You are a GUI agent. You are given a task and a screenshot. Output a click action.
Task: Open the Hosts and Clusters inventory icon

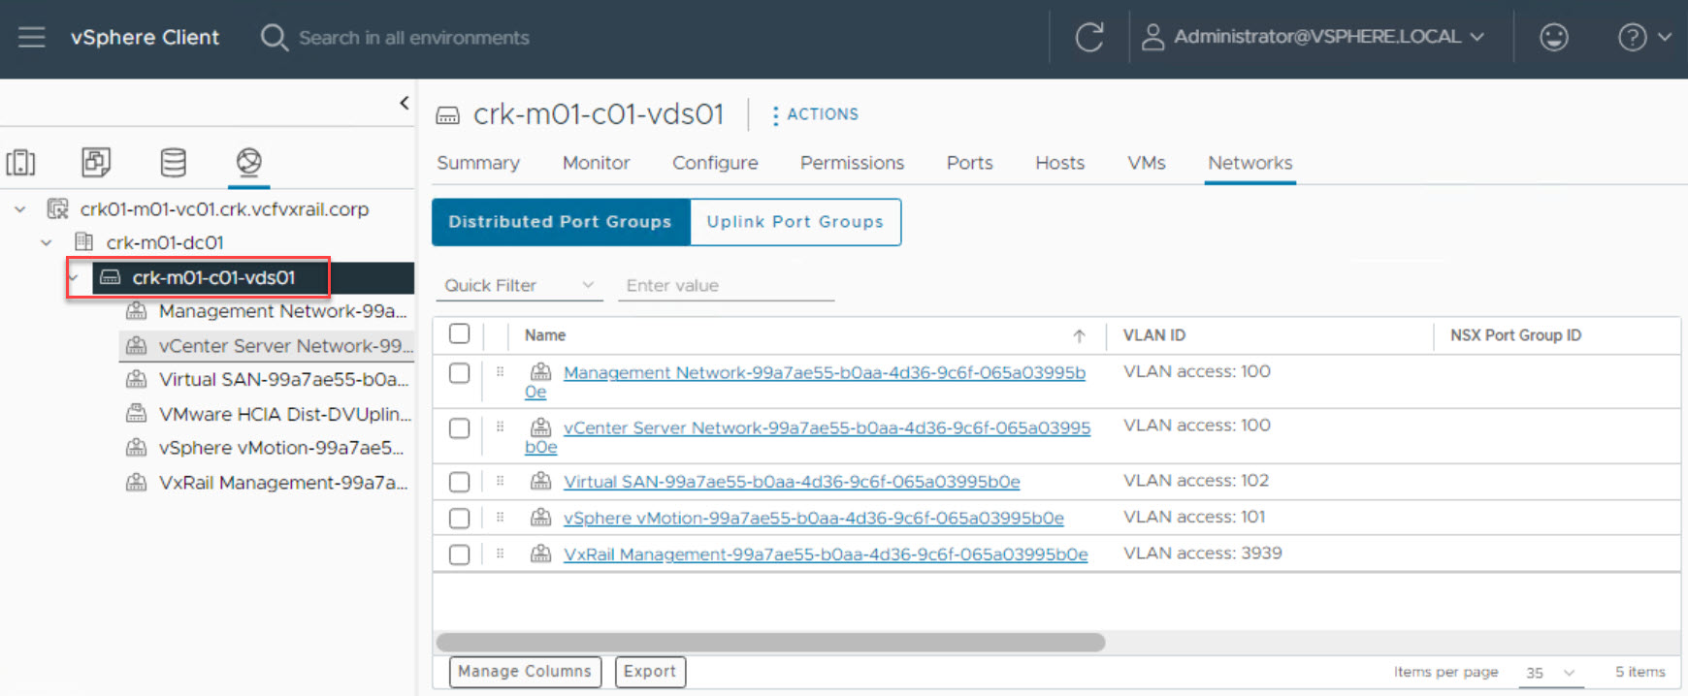tap(20, 162)
